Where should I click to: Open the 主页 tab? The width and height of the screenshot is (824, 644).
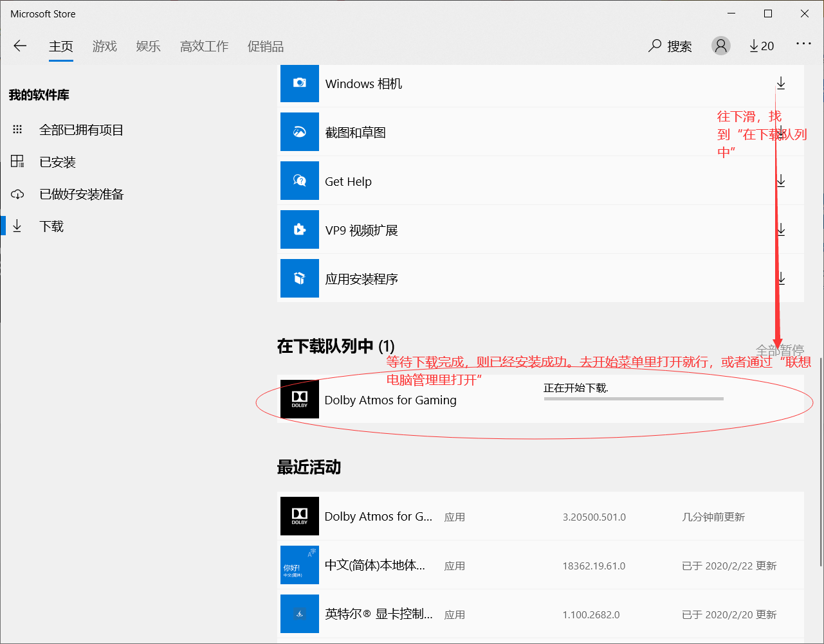[x=61, y=46]
